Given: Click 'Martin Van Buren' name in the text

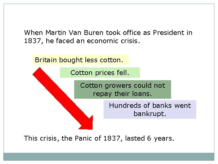Looking at the screenshot, I should click(x=74, y=32).
